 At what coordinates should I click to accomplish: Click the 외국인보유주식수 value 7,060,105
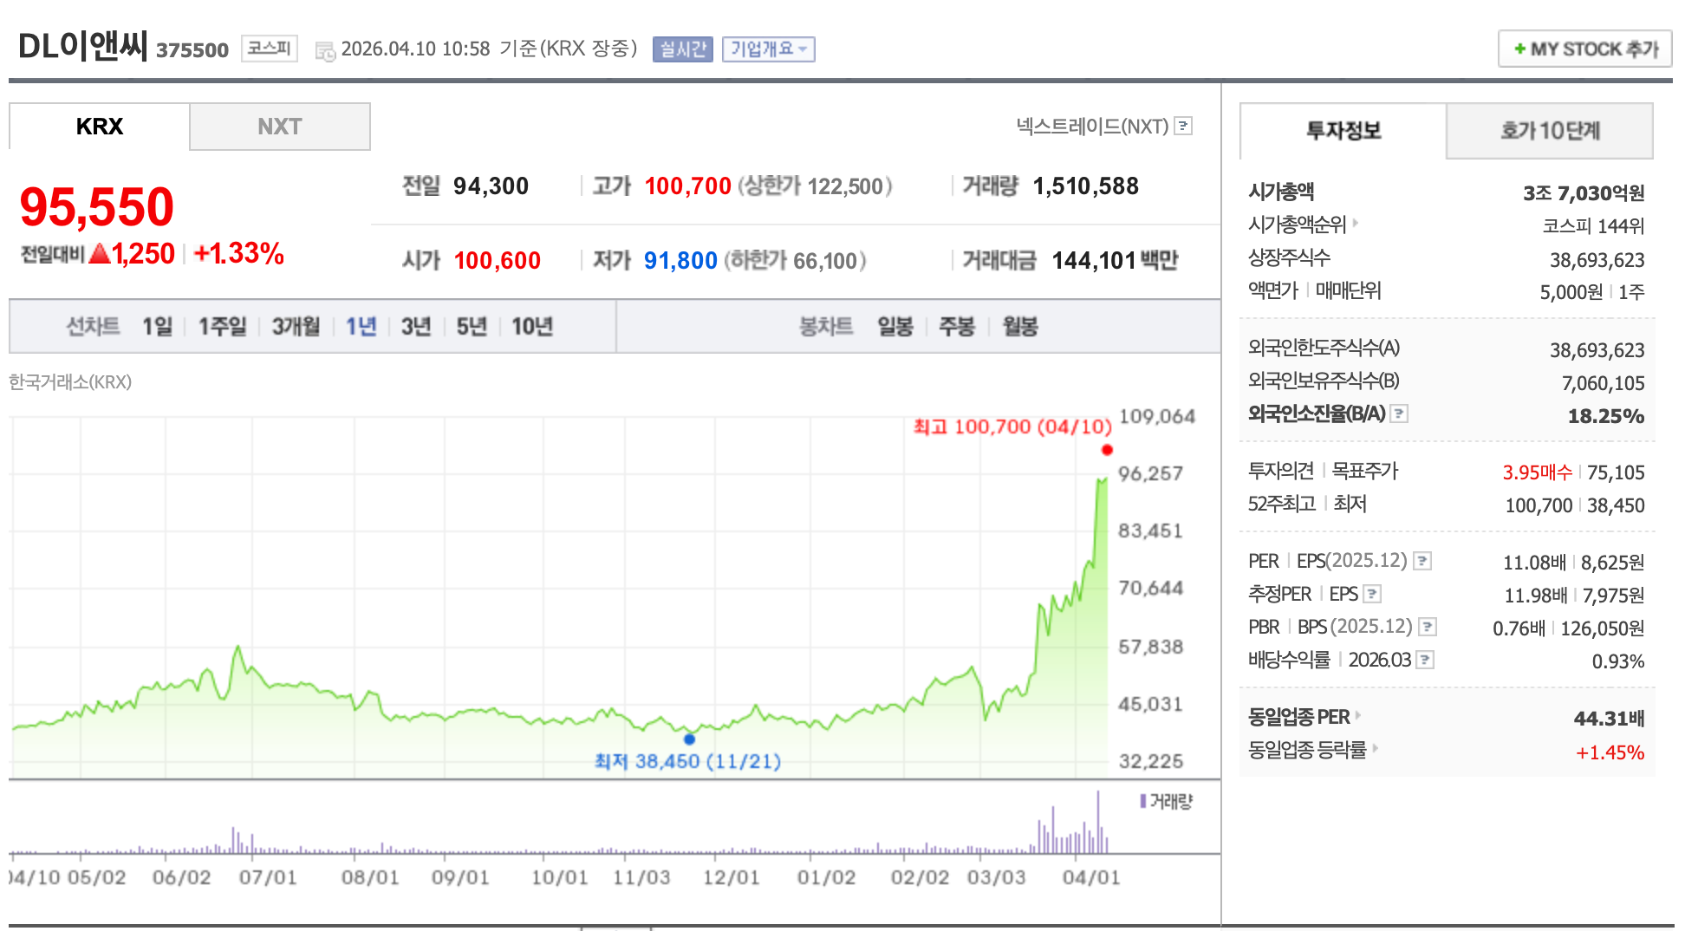click(1604, 383)
